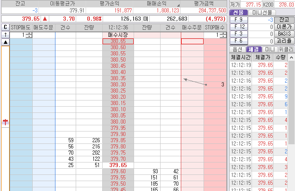Screen dimensions: 295x191
Task: Click ask quantity 226 at 379.85
Action: [x=96, y=140]
